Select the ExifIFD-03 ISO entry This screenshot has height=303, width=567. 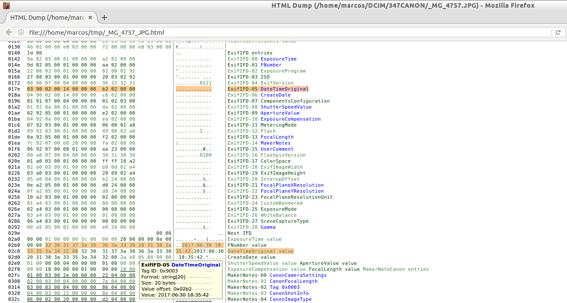249,77
